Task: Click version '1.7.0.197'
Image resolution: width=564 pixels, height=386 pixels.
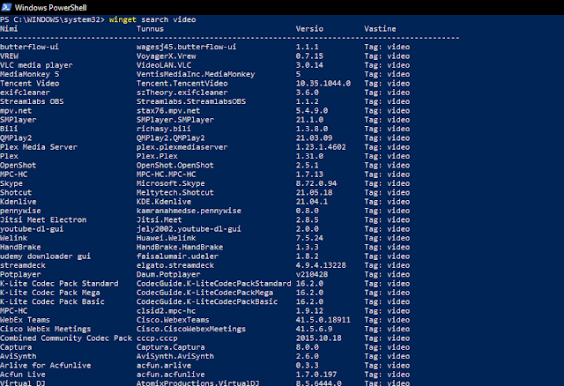Action: (316, 375)
